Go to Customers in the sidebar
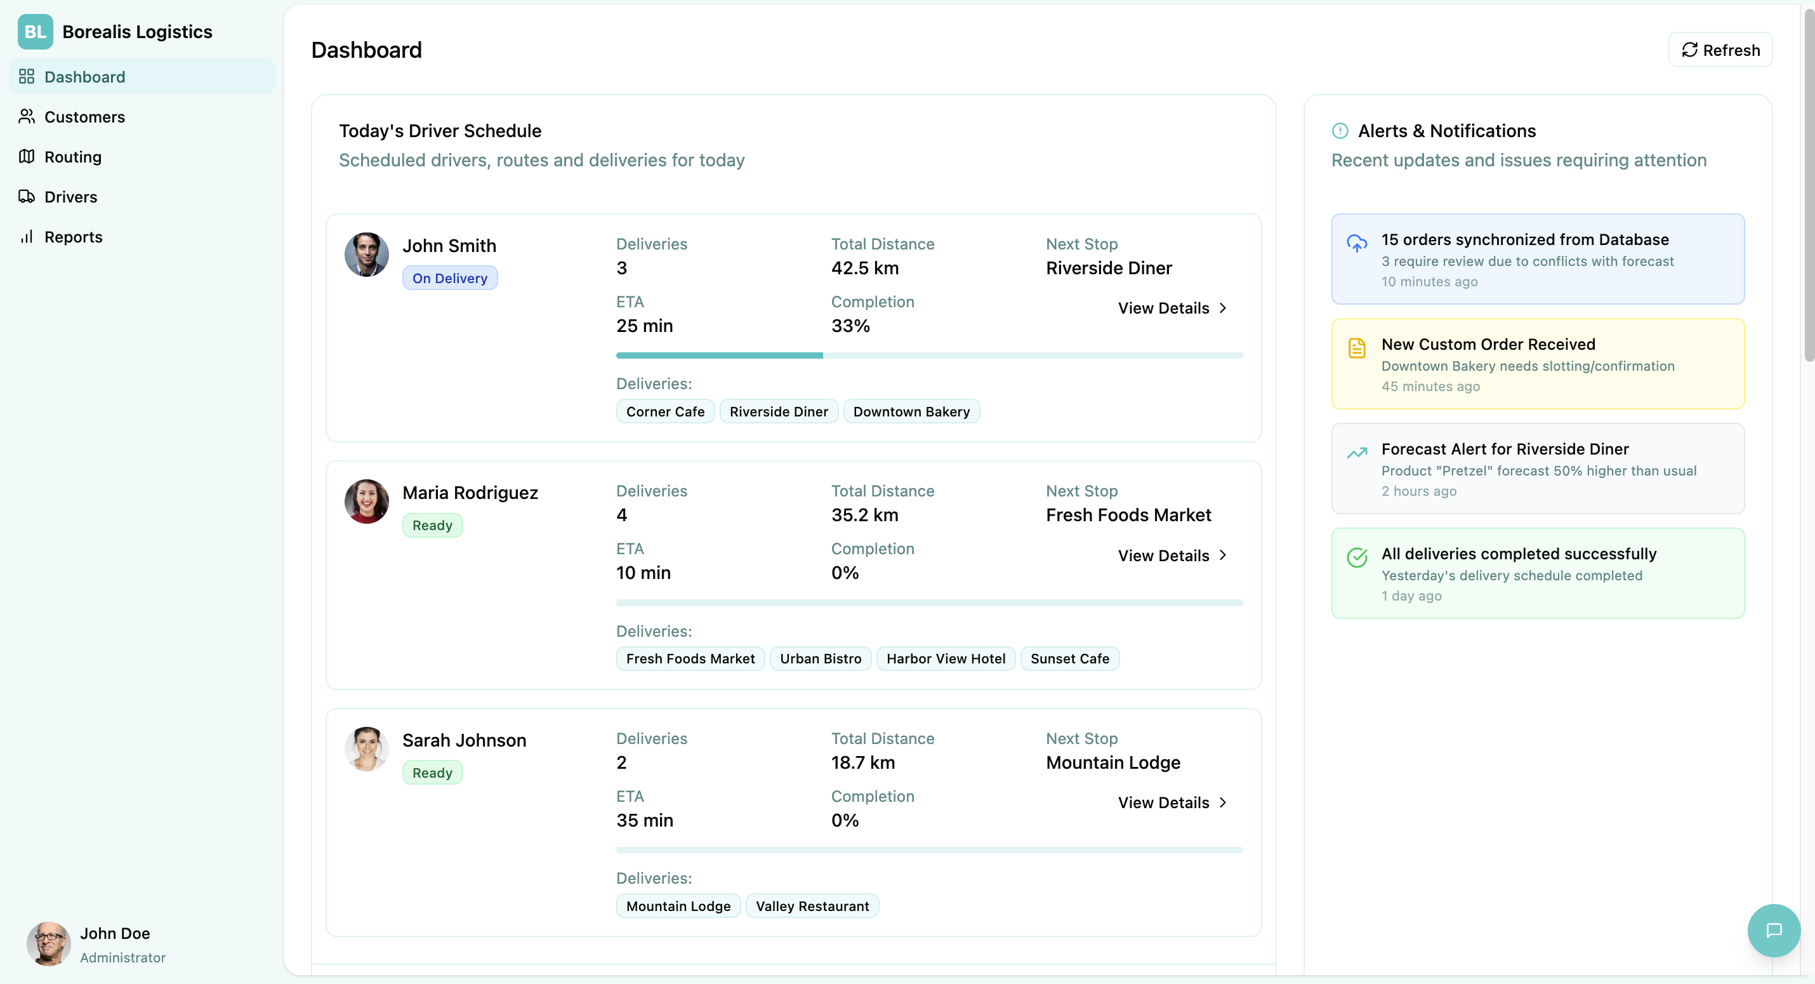Screen dimensions: 1815x984 (142, 116)
